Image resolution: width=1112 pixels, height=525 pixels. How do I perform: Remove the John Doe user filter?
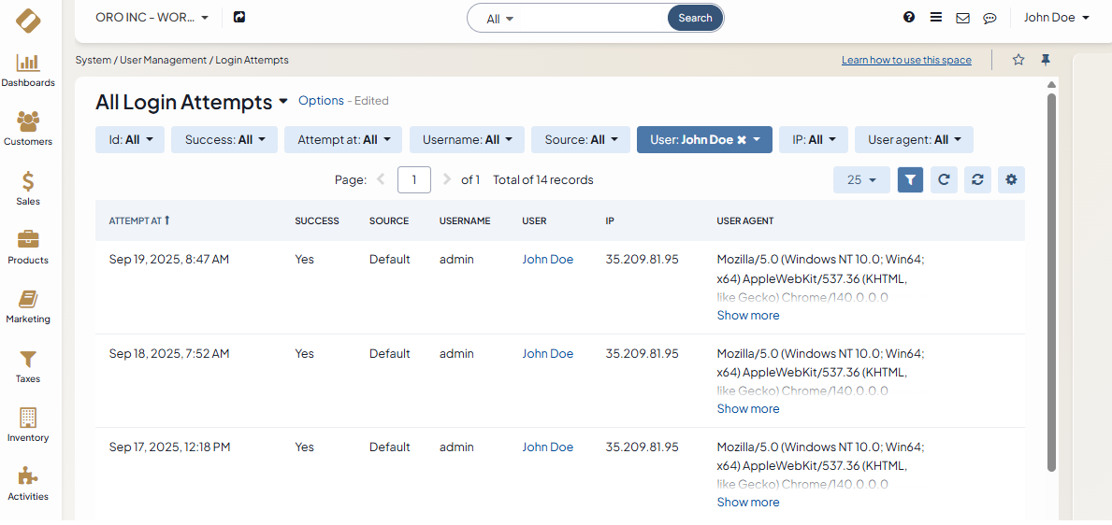tap(742, 140)
